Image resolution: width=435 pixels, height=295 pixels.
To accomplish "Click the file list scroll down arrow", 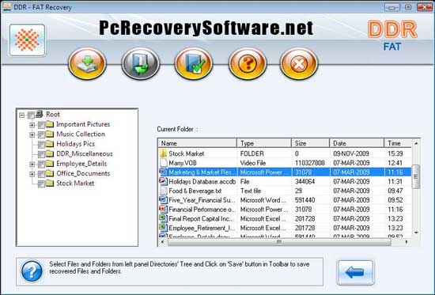I will click(x=416, y=233).
